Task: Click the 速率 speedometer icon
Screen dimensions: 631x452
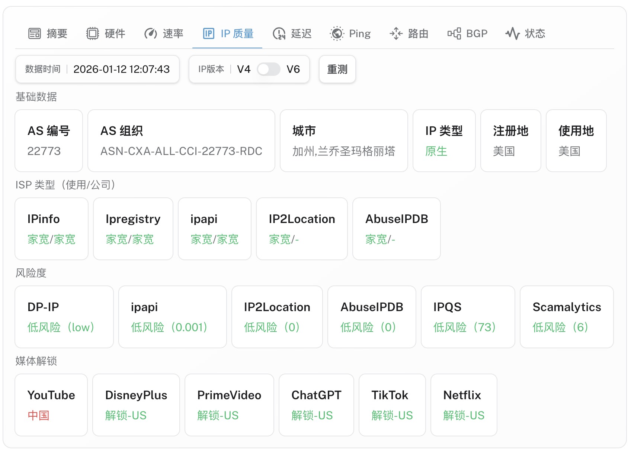Action: click(151, 33)
